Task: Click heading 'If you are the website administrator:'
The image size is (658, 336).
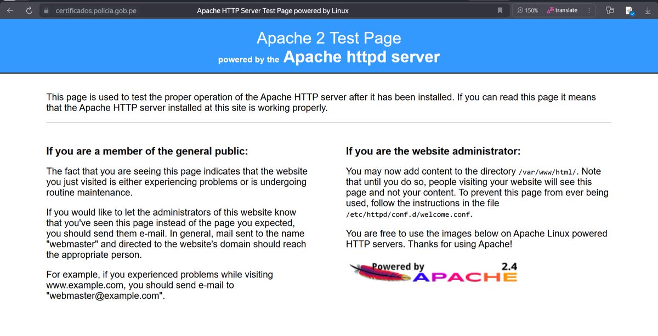Action: 433,151
